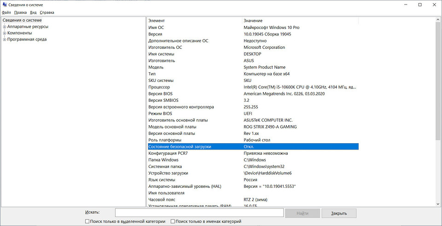Maximize the System Information window
442x226 pixels.
coord(420,5)
